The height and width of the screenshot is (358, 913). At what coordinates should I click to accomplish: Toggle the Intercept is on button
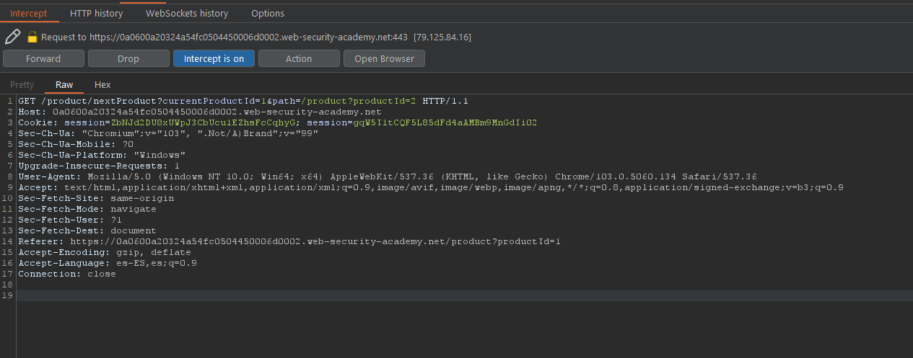(x=214, y=58)
